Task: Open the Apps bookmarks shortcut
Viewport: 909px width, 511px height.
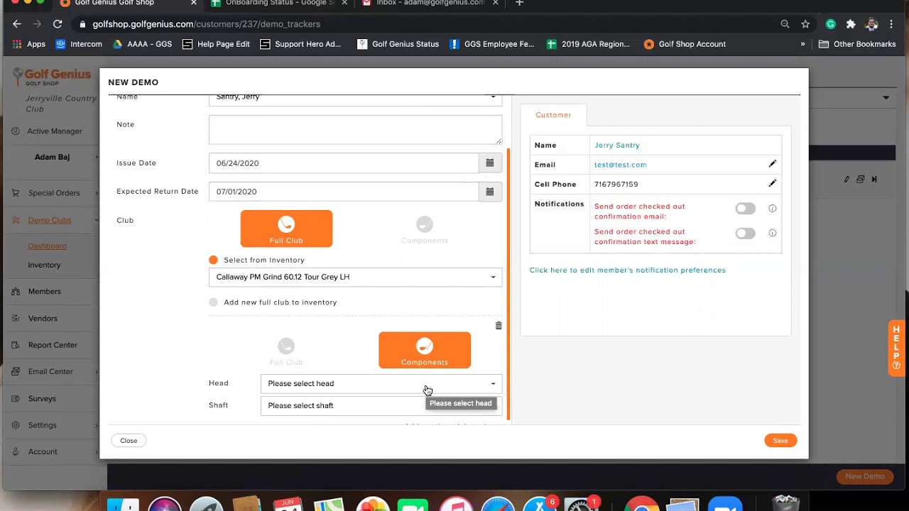Action: (x=29, y=44)
